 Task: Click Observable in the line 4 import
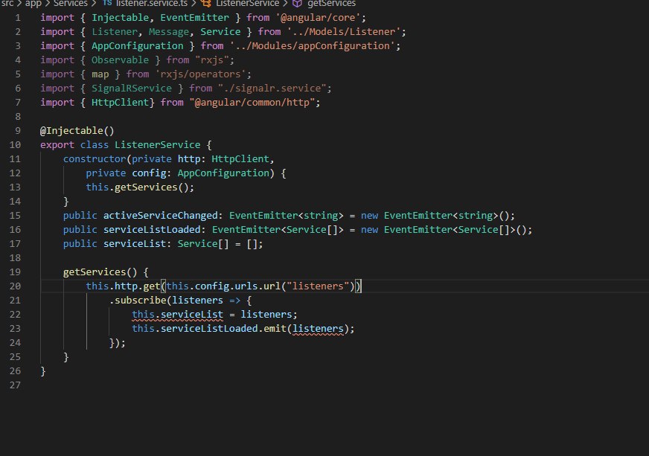pyautogui.click(x=120, y=60)
